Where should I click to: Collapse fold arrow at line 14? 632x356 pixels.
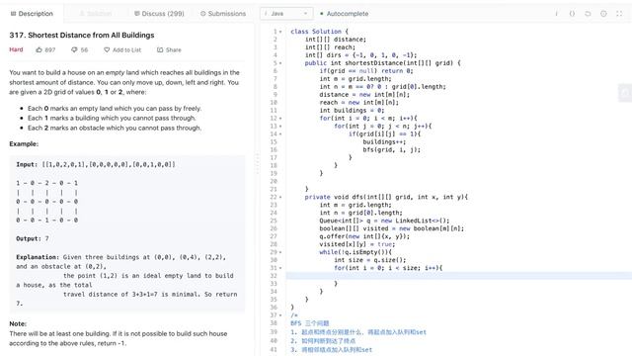(x=280, y=134)
